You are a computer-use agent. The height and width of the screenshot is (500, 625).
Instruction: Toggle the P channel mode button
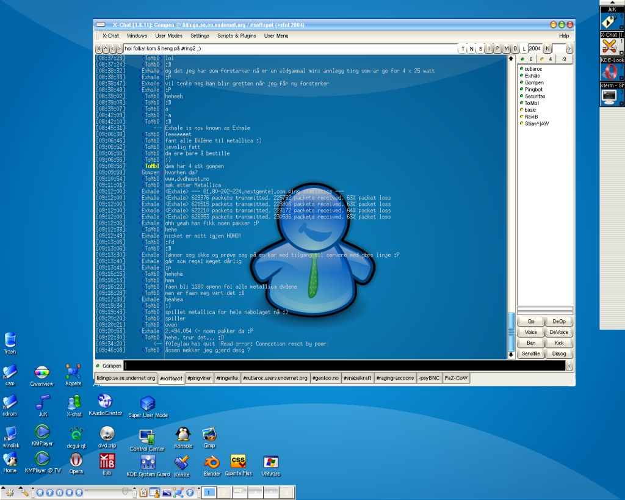point(497,49)
